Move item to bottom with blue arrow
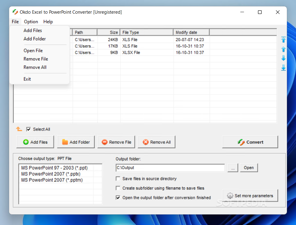Image resolution: width=296 pixels, height=225 pixels. pyautogui.click(x=283, y=67)
